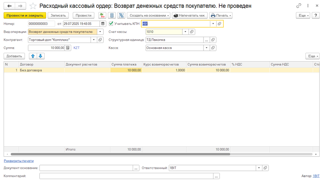Click the back navigation arrow

(x=9, y=6)
